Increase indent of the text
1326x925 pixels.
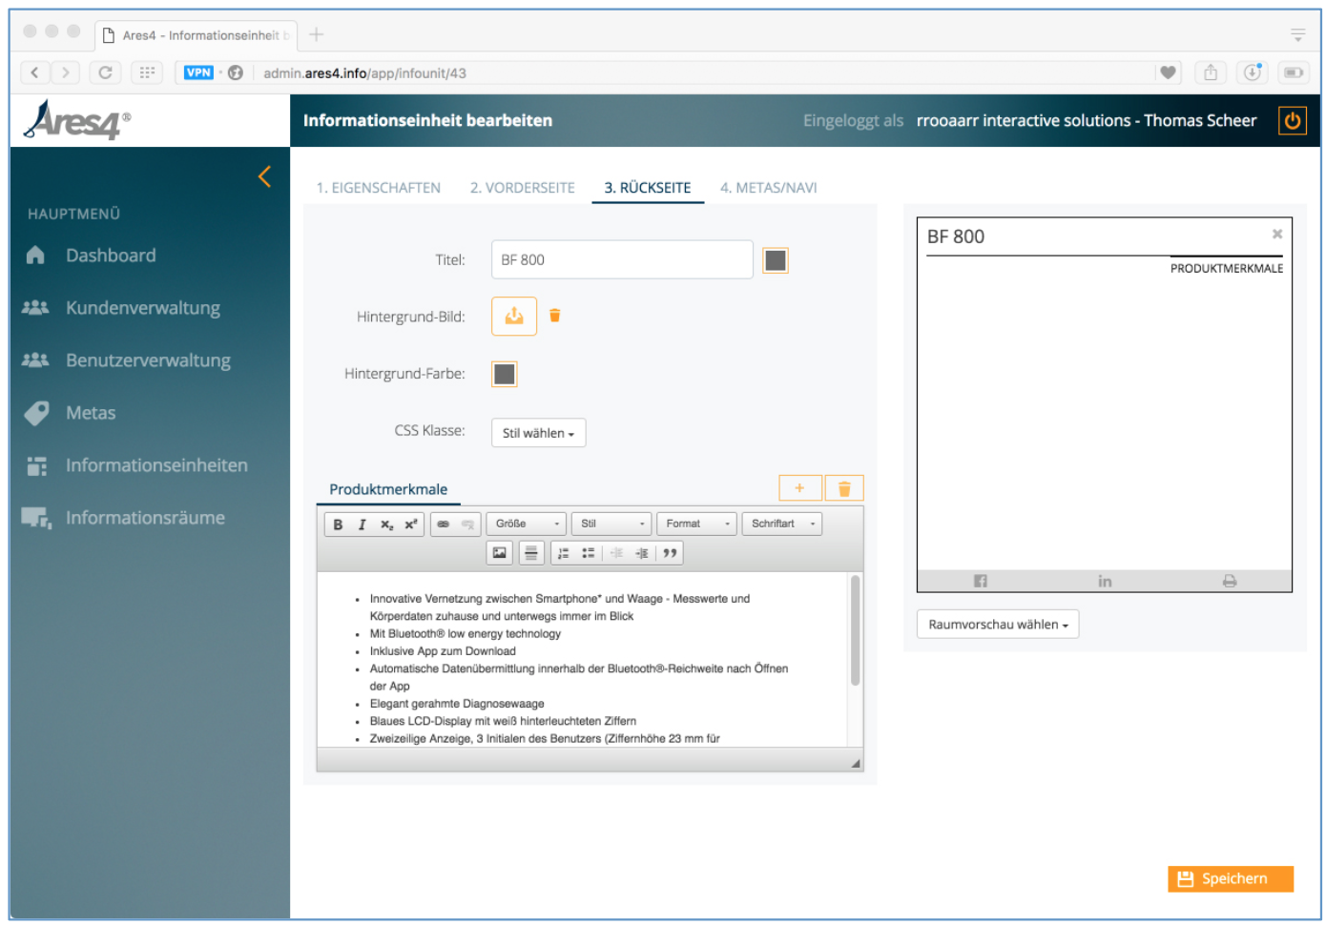(642, 553)
